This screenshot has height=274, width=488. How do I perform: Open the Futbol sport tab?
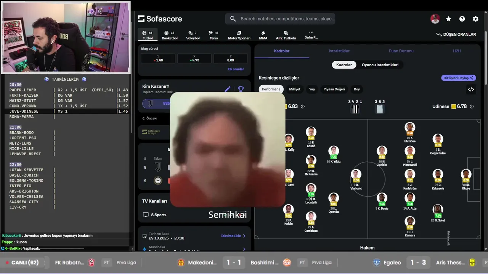(148, 35)
